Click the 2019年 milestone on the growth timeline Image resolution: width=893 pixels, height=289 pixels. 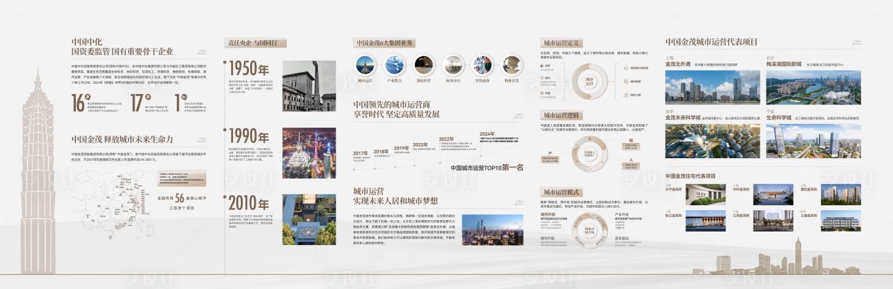(x=401, y=148)
